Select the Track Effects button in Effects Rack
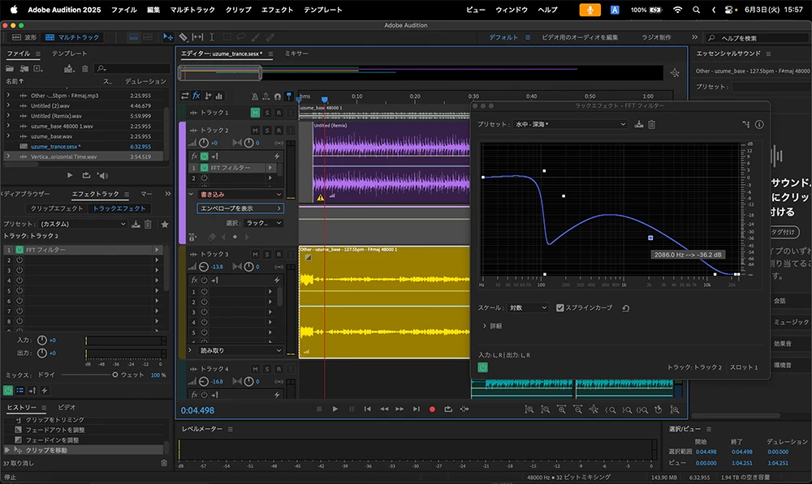The height and width of the screenshot is (484, 812). point(119,208)
